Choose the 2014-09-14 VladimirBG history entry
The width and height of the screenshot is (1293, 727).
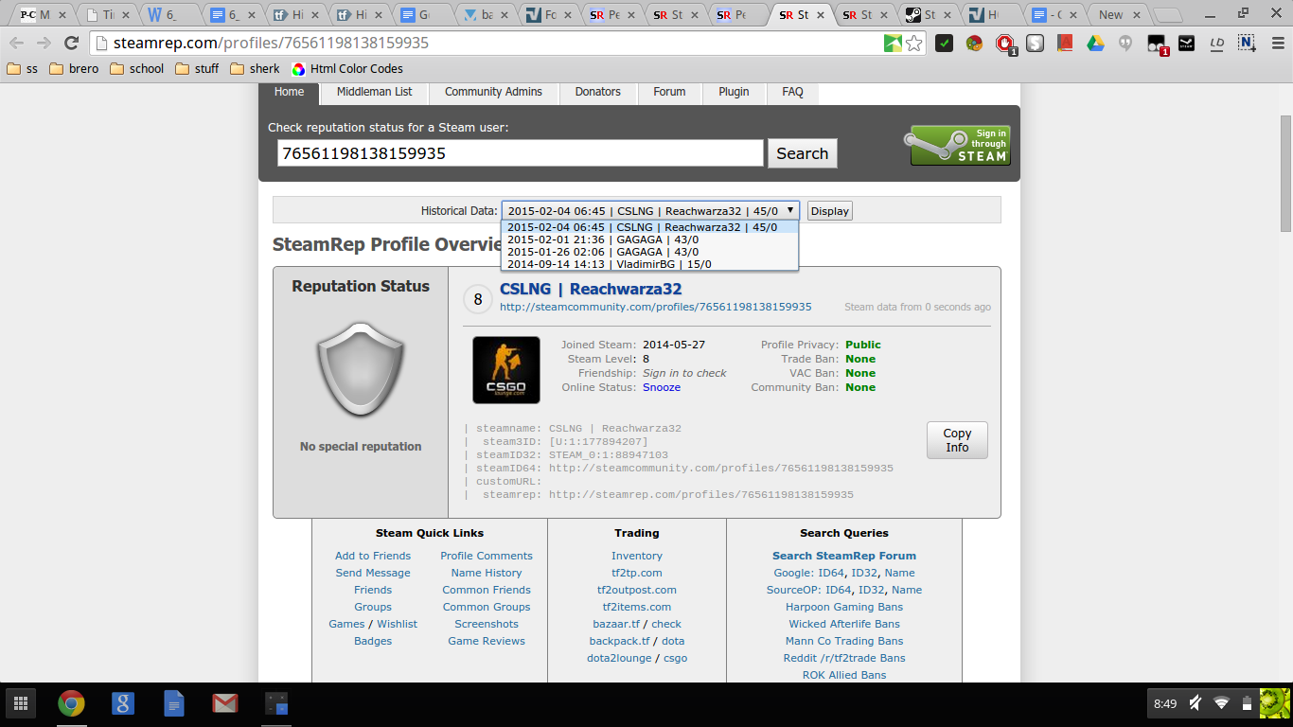point(609,264)
